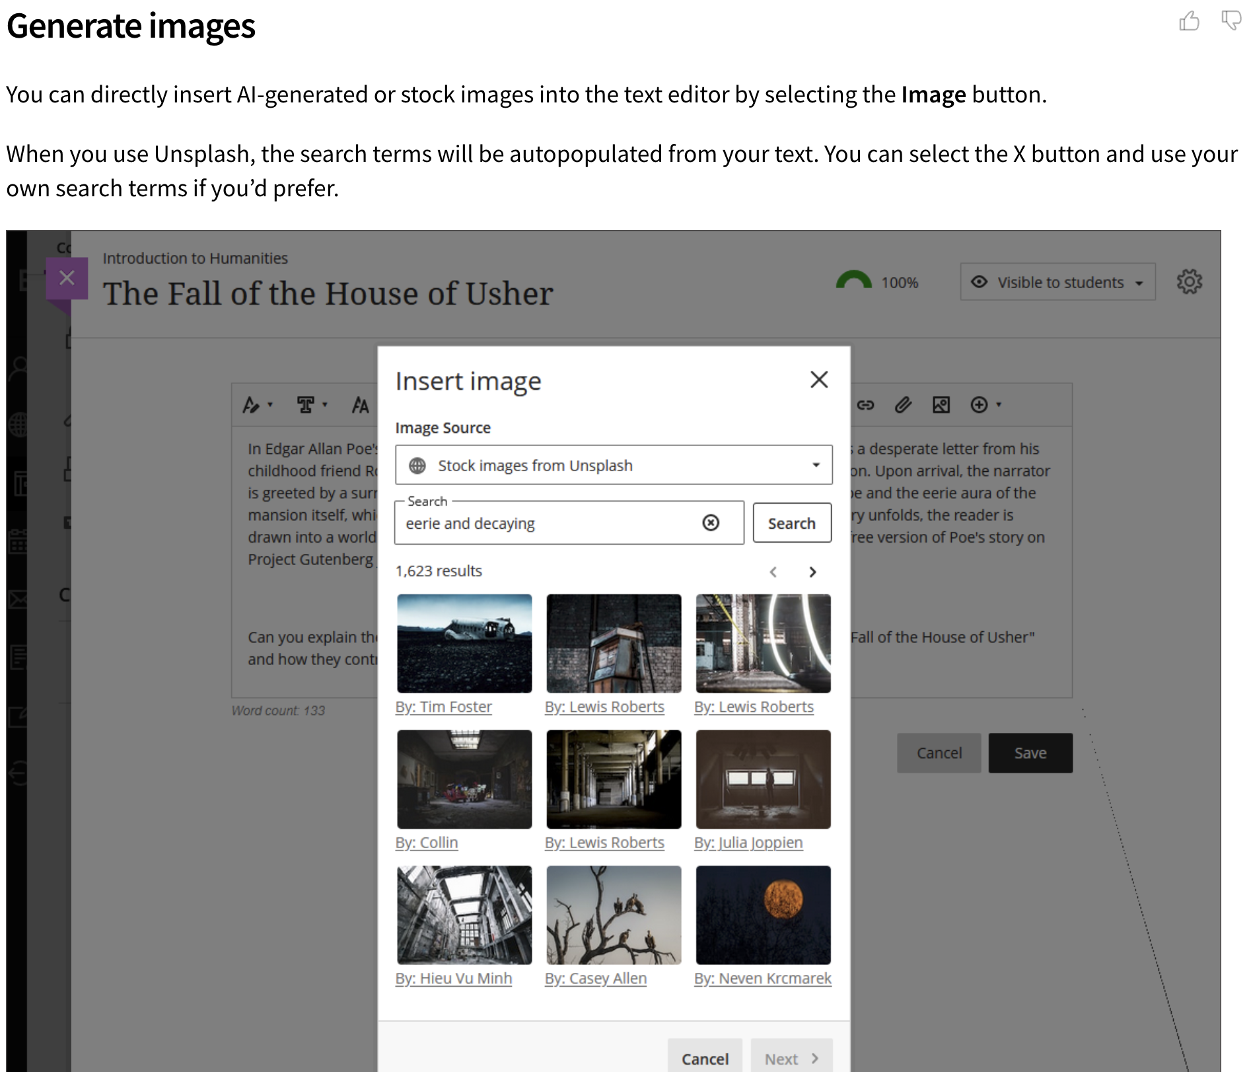Open the settings gear icon
The width and height of the screenshot is (1251, 1072).
point(1189,282)
